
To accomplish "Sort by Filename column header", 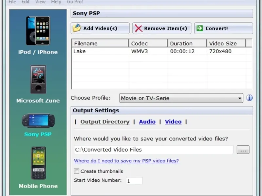I will click(100, 43).
